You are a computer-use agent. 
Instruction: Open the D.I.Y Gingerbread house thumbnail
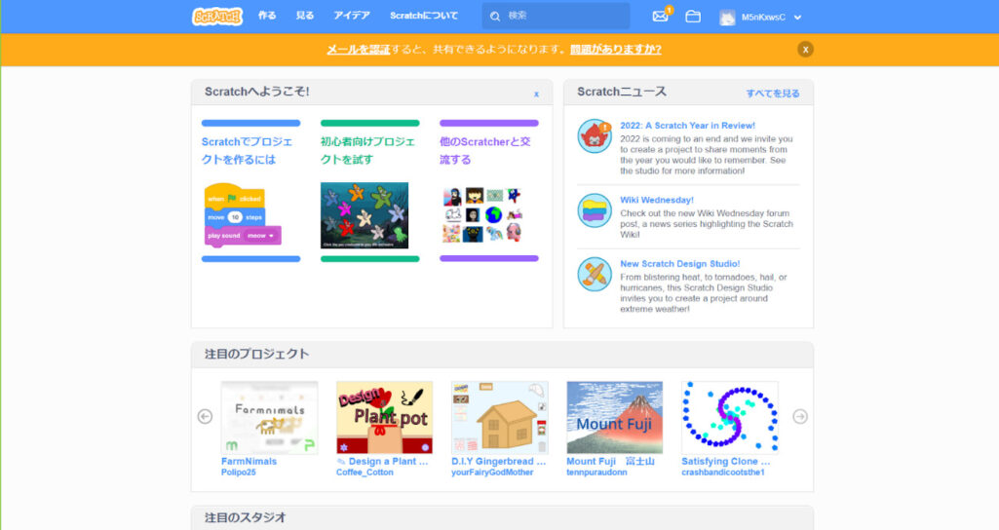499,418
